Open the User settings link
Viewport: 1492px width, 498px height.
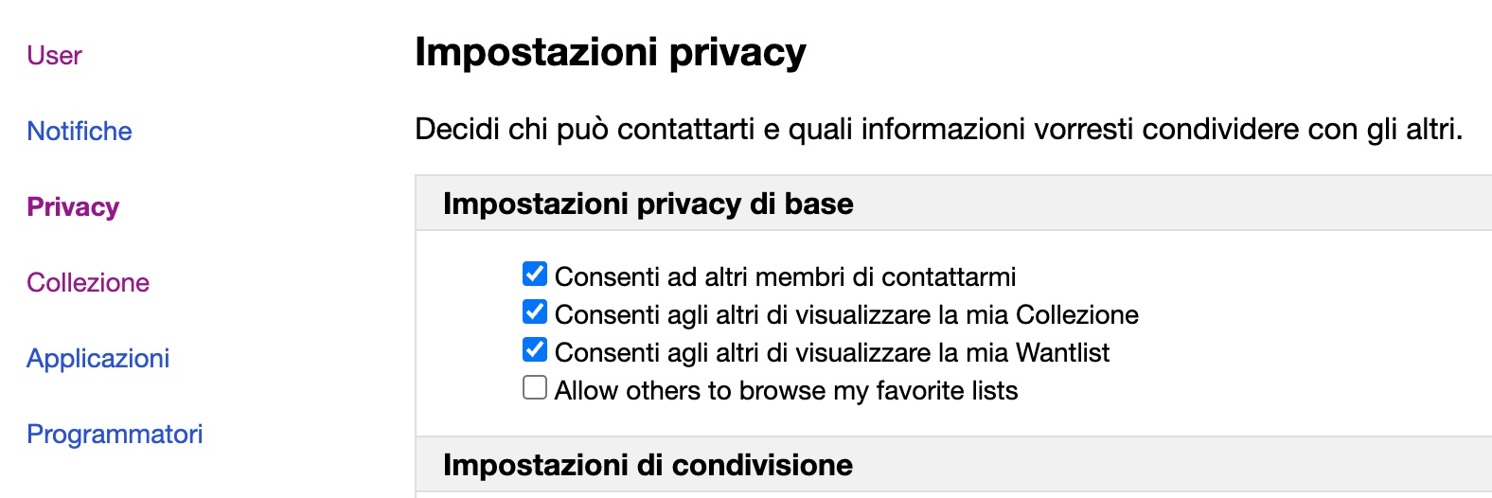coord(54,56)
